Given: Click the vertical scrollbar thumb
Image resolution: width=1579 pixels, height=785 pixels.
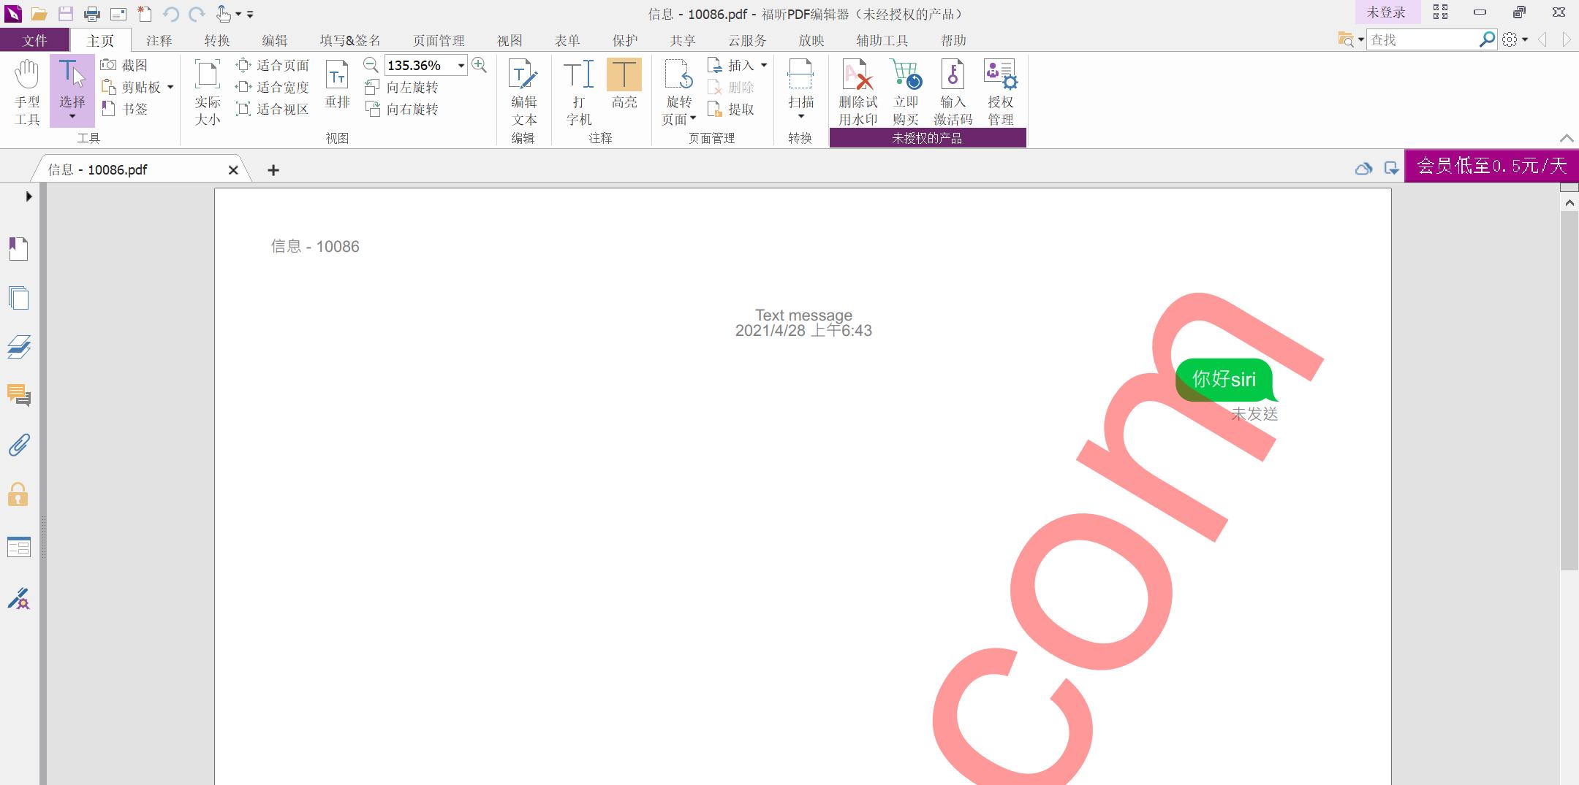Looking at the screenshot, I should coord(1569,391).
